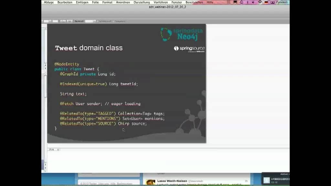Open the Deckkraft opacity dropdown
The height and width of the screenshot is (186, 331).
point(90,21)
